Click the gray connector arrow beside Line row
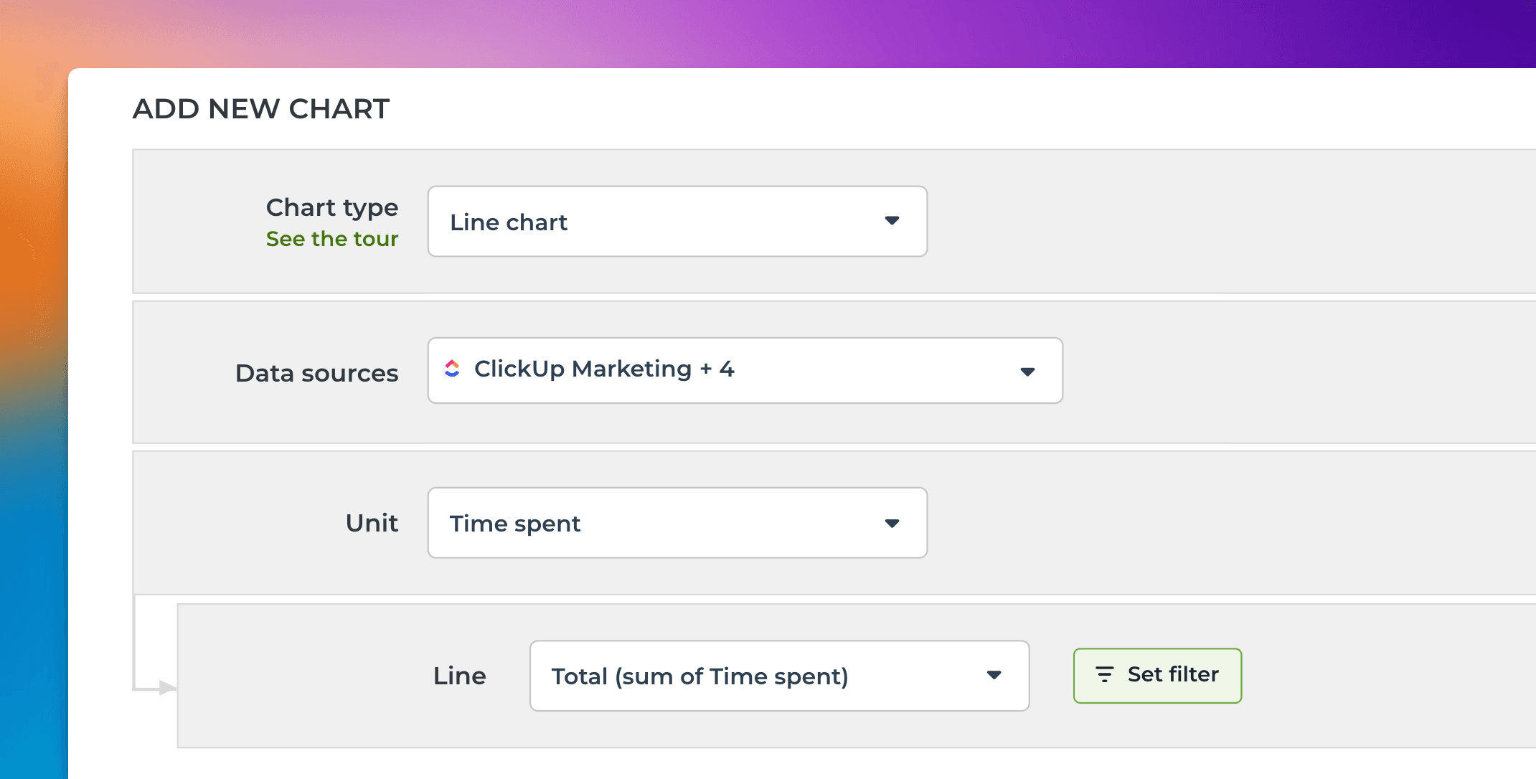This screenshot has width=1536, height=779. (x=166, y=688)
